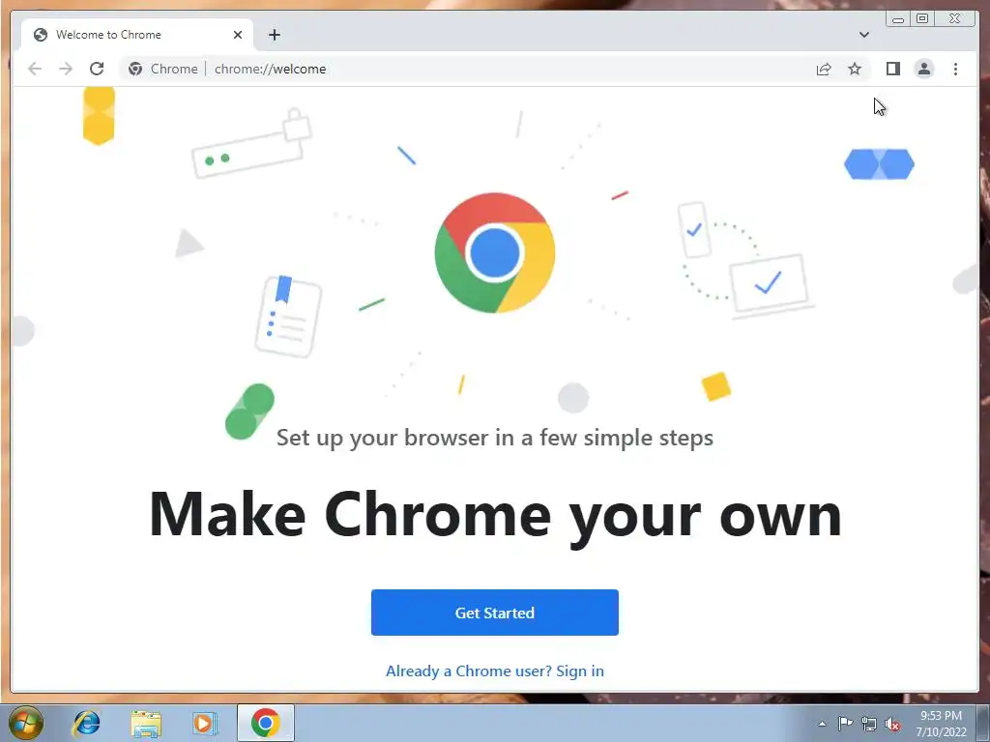Click the muted volume tray icon
This screenshot has height=742, width=990.
[x=892, y=725]
